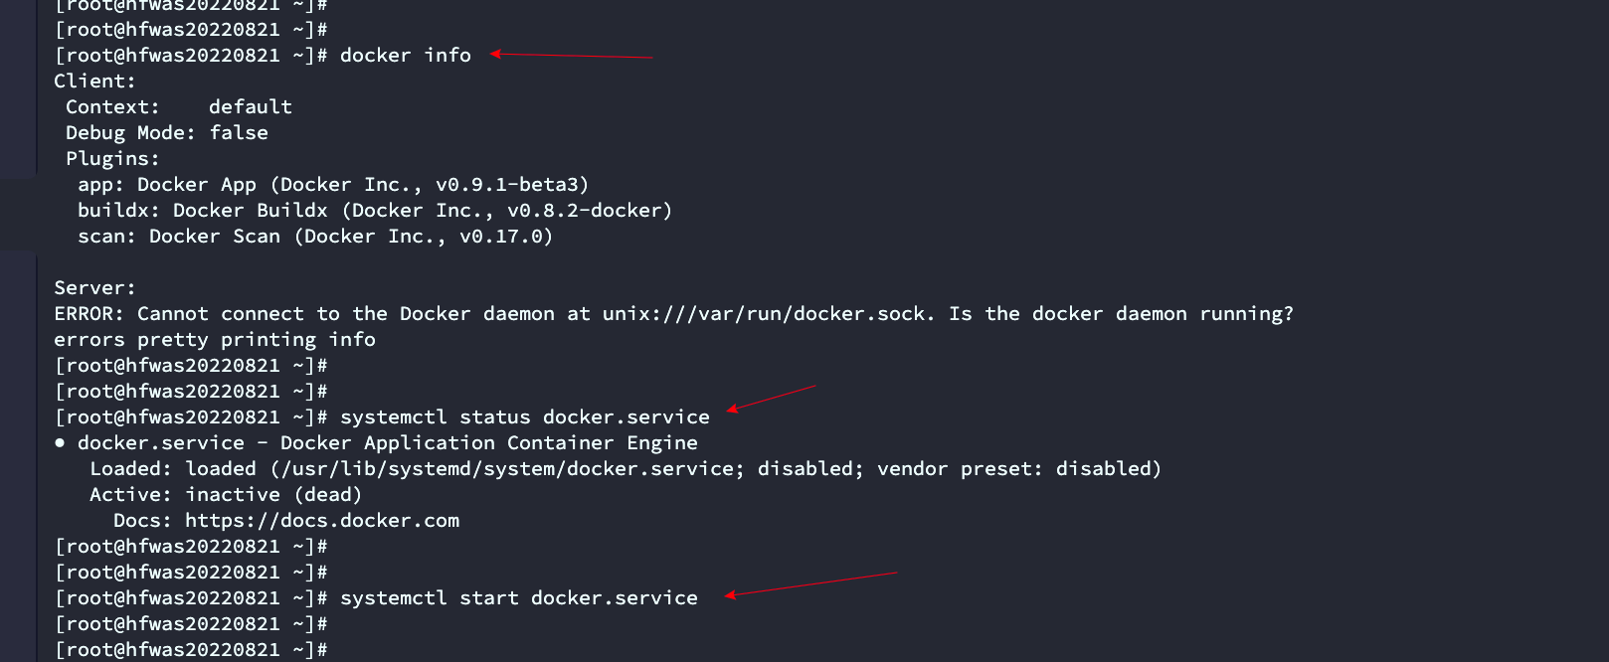Click the unix:///var/run/docker.sock socket path

coord(768,314)
